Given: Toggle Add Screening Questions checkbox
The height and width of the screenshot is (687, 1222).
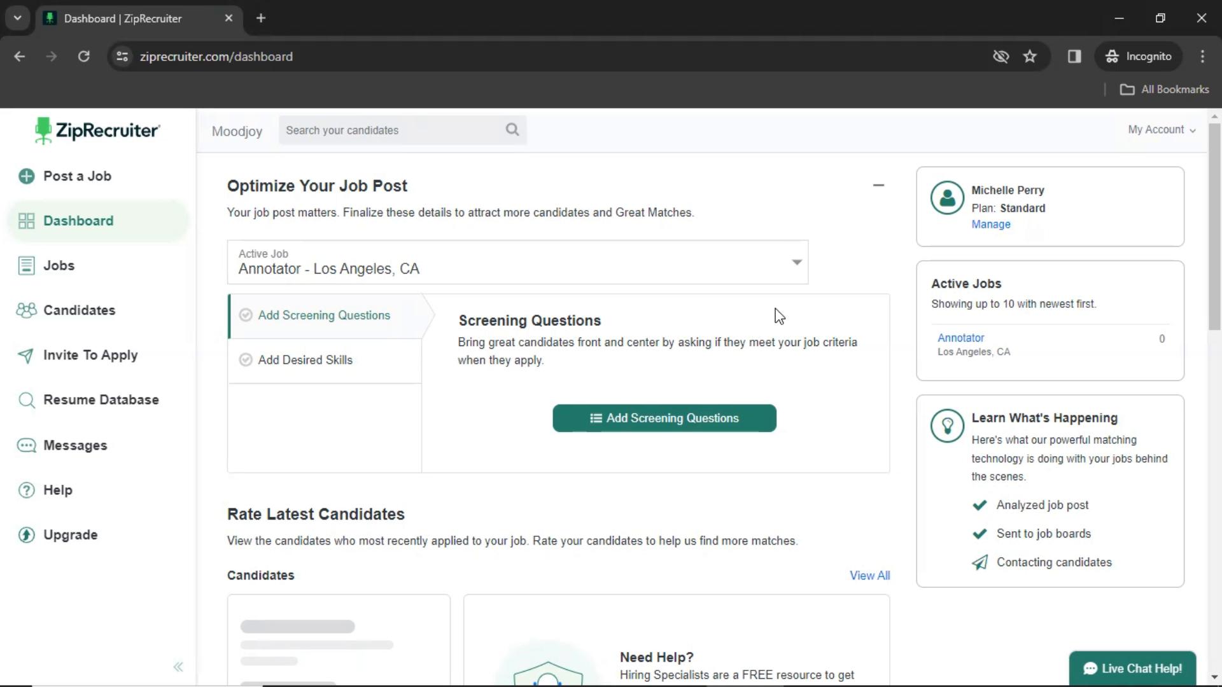Looking at the screenshot, I should (x=246, y=315).
